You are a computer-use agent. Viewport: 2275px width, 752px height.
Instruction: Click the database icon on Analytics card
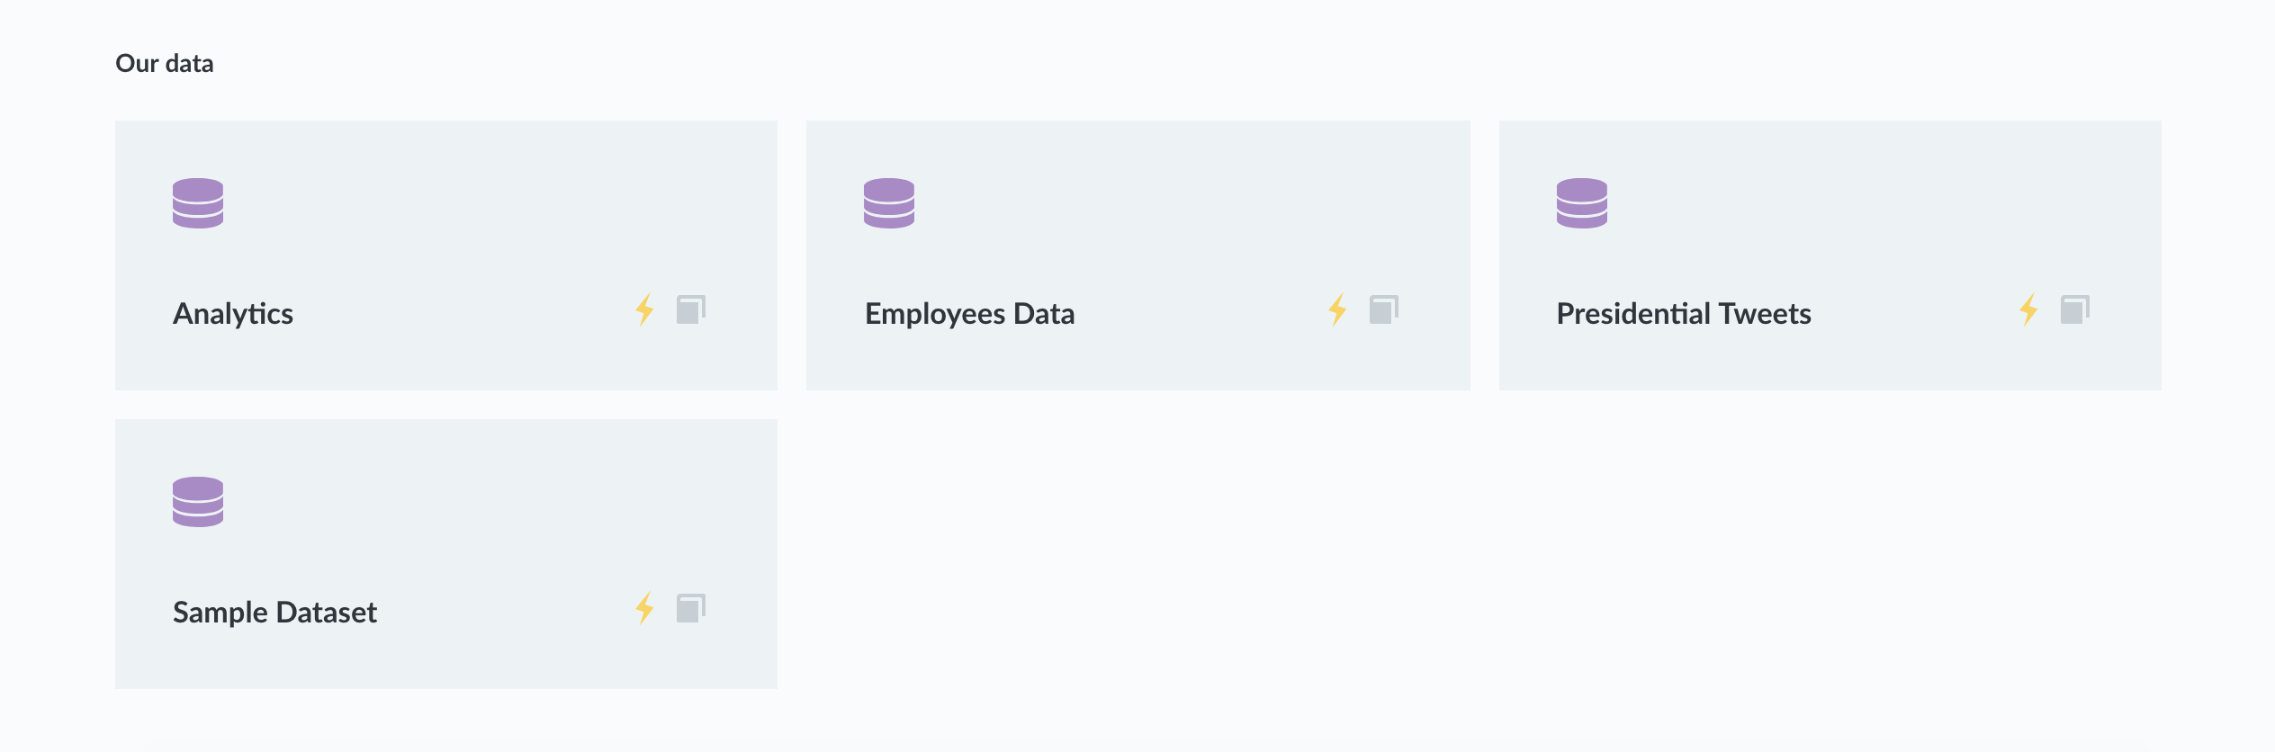tap(197, 205)
